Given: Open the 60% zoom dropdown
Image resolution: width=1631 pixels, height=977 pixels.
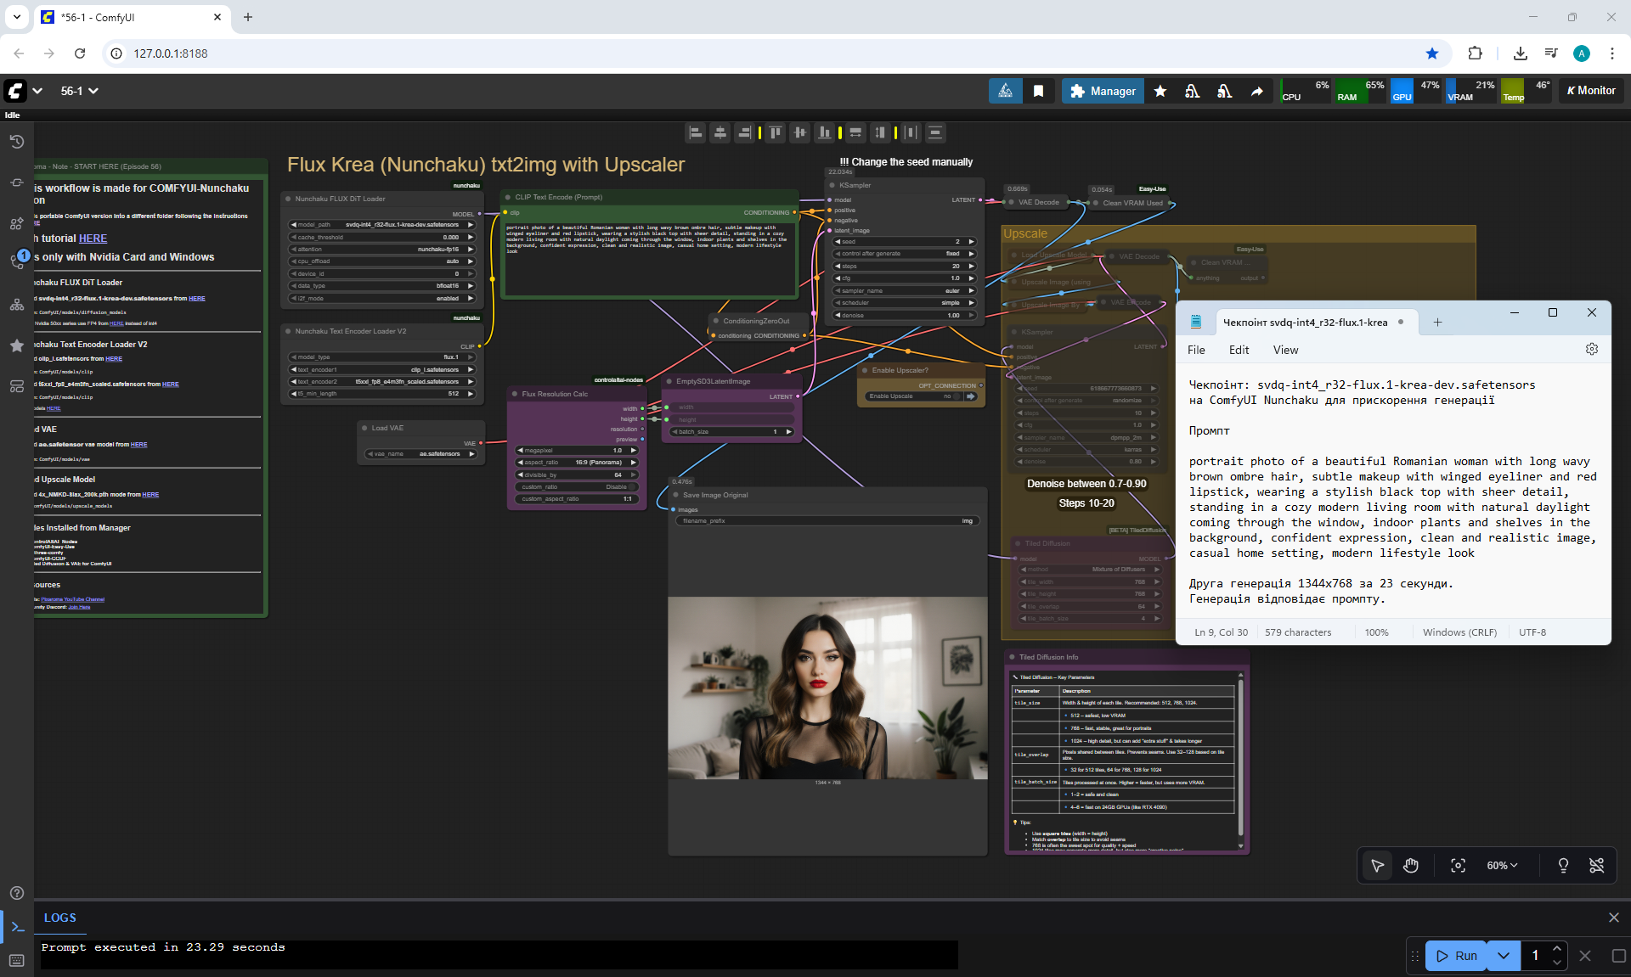Looking at the screenshot, I should [1502, 865].
